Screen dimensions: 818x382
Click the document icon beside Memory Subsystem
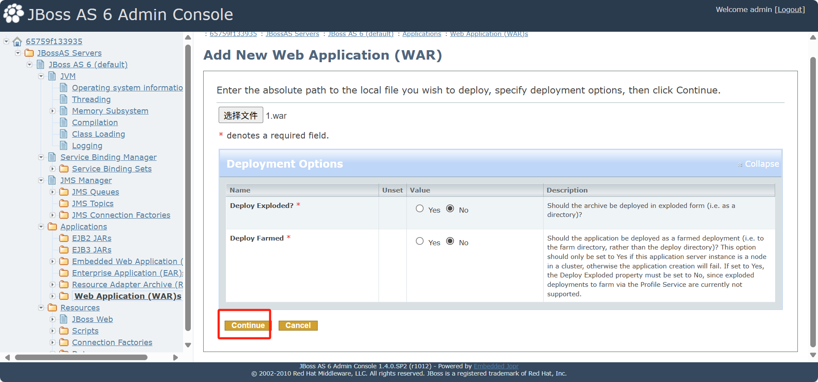click(63, 111)
